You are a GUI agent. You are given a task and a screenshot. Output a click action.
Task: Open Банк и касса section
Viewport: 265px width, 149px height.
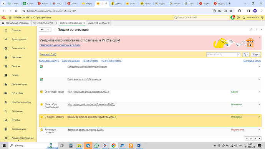18,48
